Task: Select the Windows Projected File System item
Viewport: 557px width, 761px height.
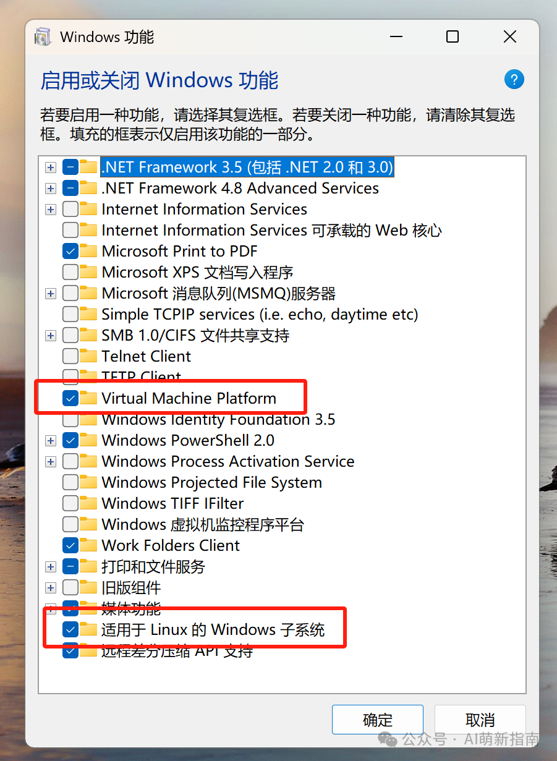Action: [x=211, y=482]
